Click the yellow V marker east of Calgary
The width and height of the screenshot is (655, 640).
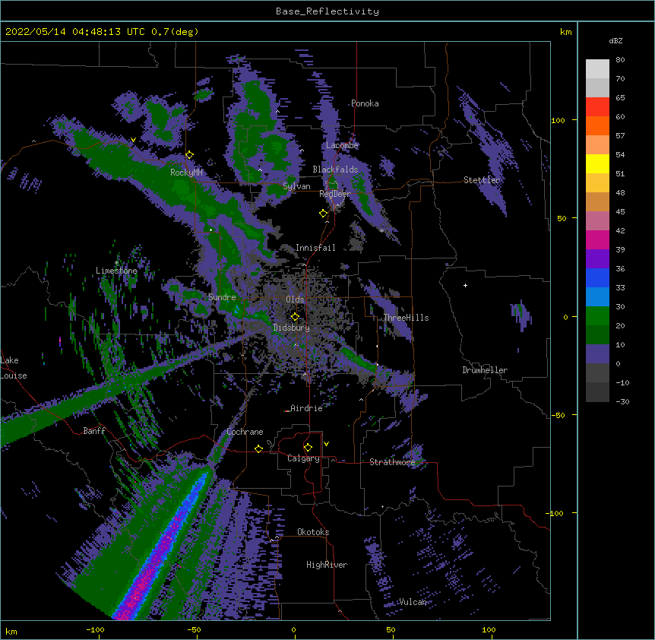pos(326,444)
